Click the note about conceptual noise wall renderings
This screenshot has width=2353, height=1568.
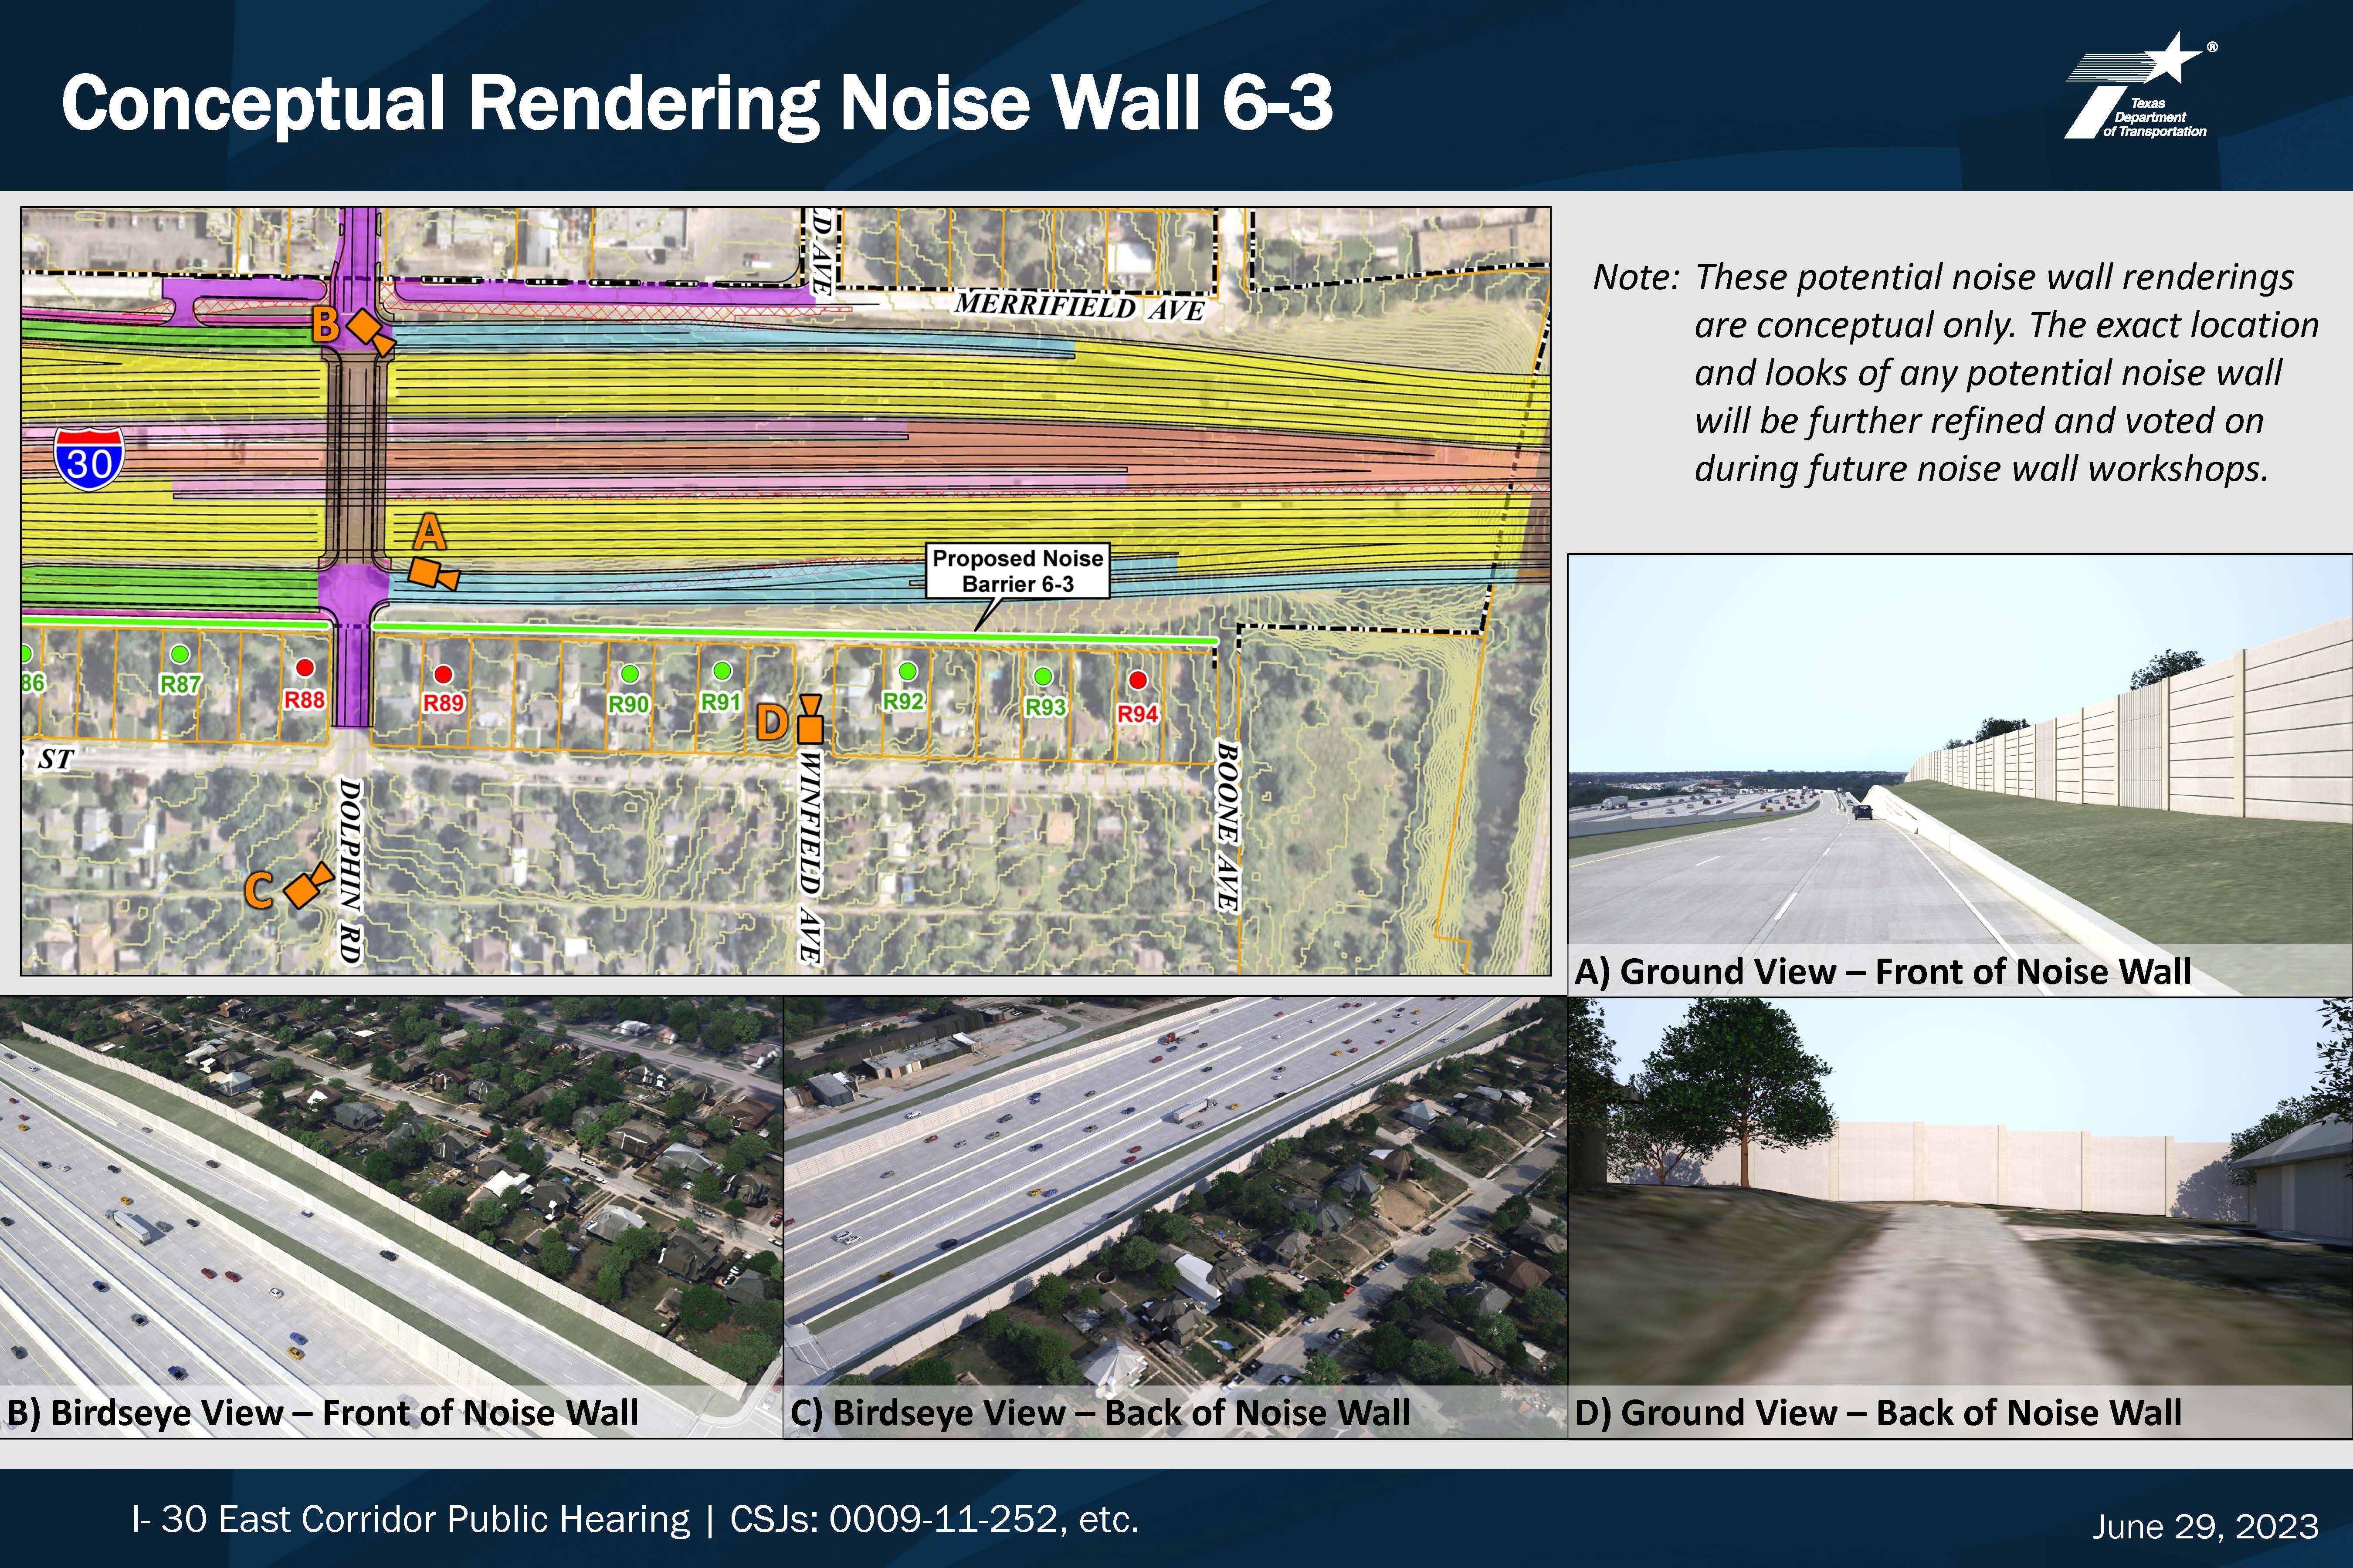pyautogui.click(x=1956, y=373)
